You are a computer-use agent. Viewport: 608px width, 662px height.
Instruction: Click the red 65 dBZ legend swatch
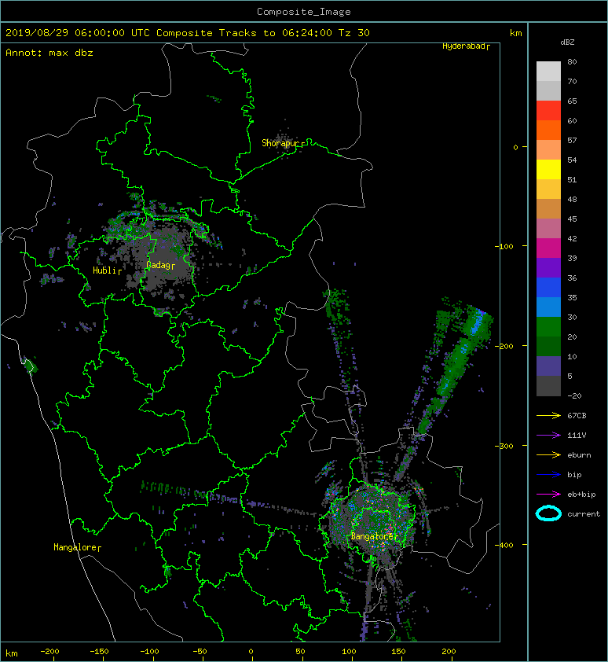(x=548, y=111)
